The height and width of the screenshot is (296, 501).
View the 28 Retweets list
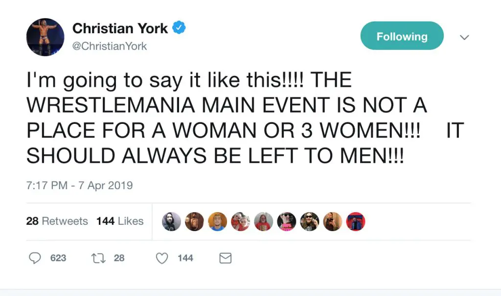57,221
